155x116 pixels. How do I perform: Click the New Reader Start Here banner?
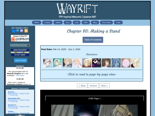pyautogui.click(x=20, y=52)
